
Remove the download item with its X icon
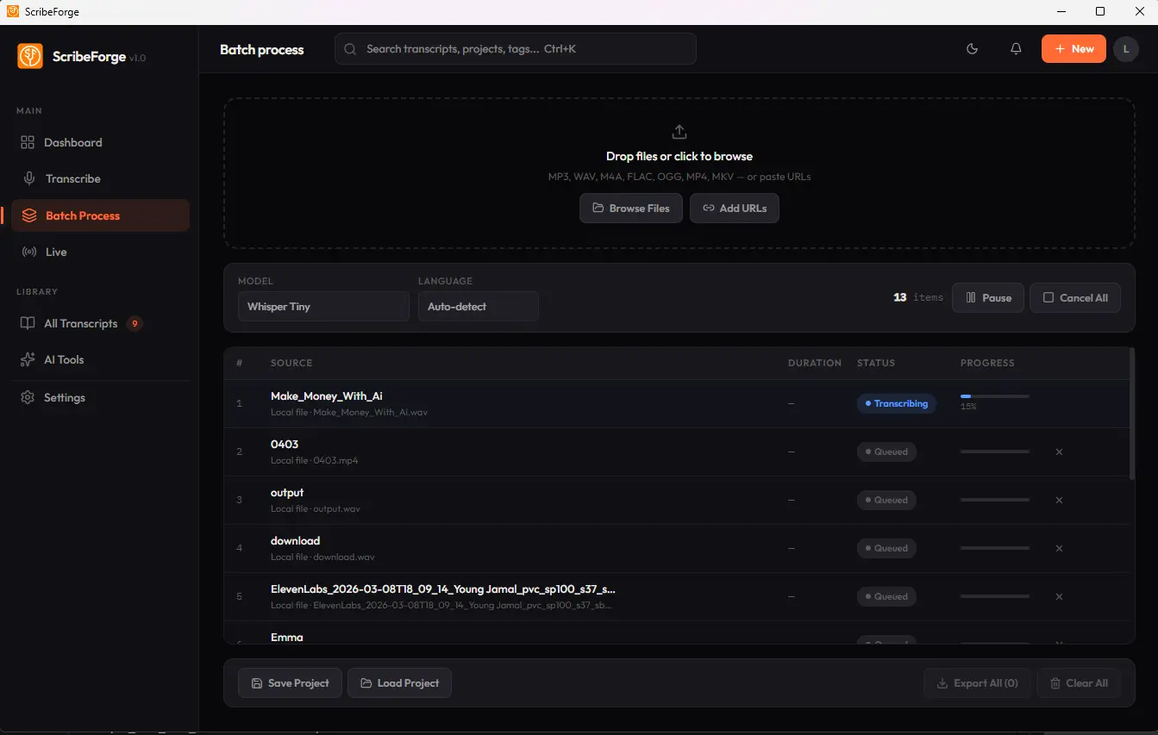[x=1059, y=548]
